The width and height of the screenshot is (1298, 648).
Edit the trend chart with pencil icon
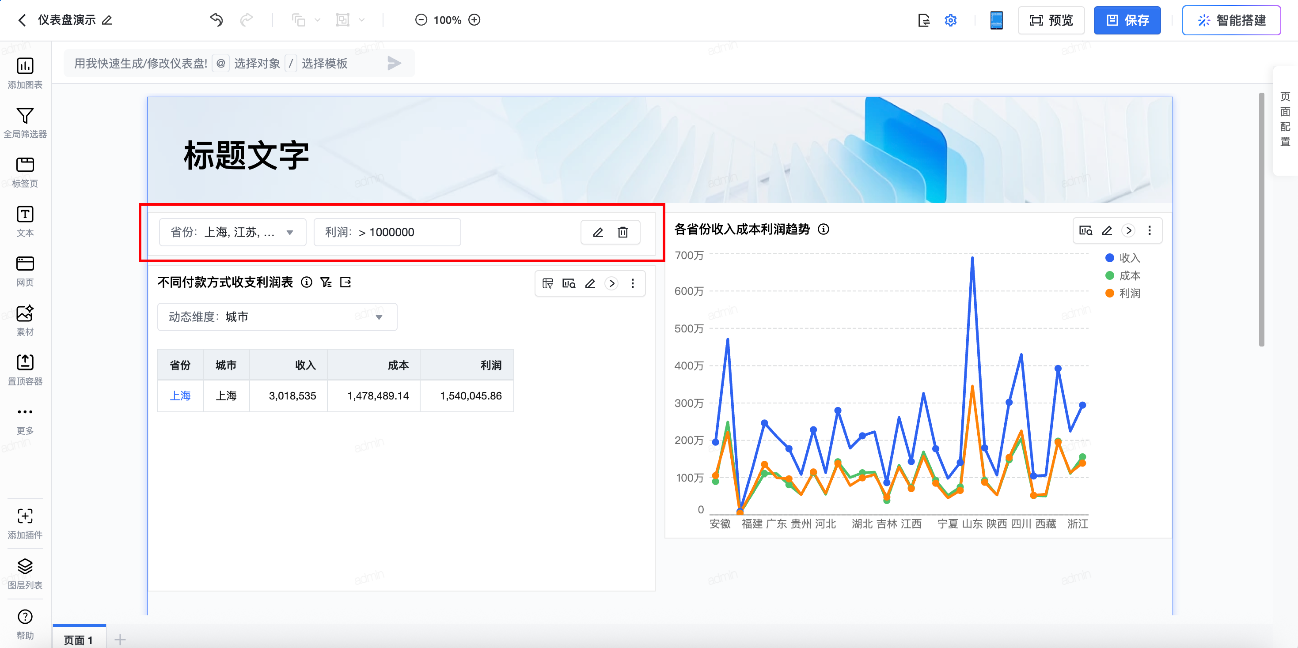[x=1107, y=230]
